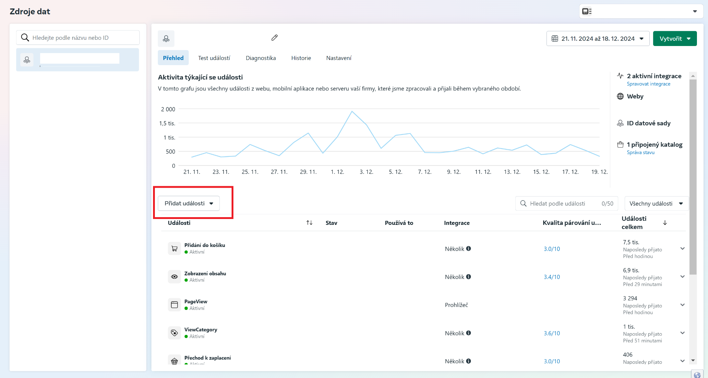Click the PageView event name
Image resolution: width=708 pixels, height=378 pixels.
click(196, 301)
